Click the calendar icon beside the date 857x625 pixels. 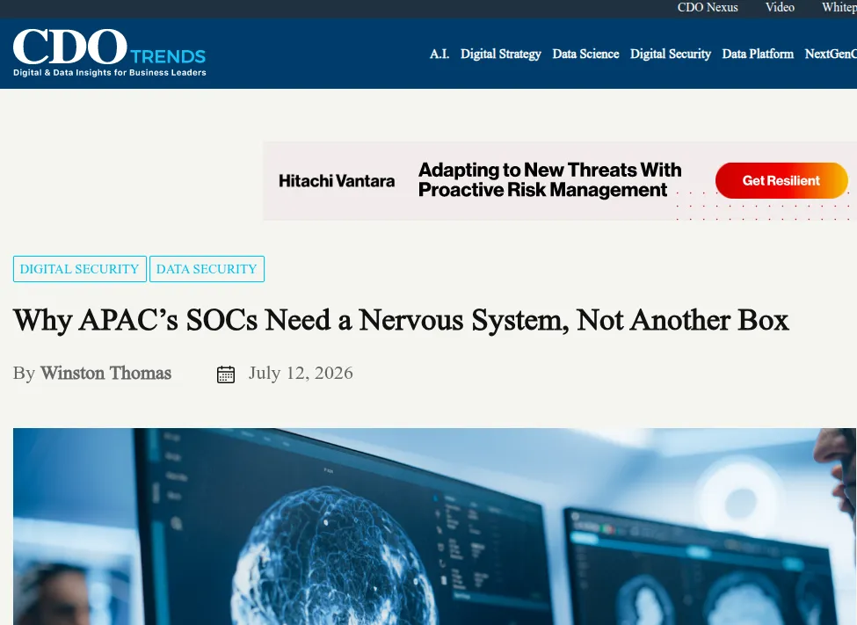point(226,374)
